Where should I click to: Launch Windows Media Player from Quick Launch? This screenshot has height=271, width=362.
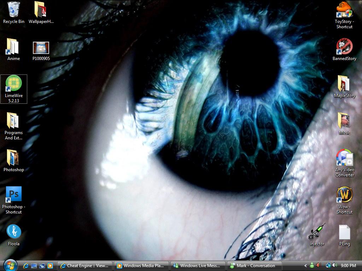tap(50, 266)
